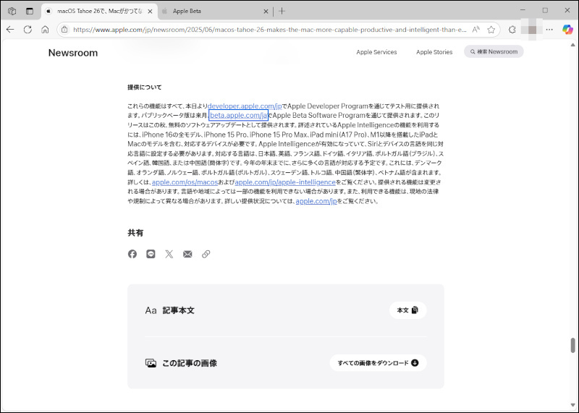This screenshot has height=413, width=579.
Task: Copy the article link
Action: (x=206, y=254)
